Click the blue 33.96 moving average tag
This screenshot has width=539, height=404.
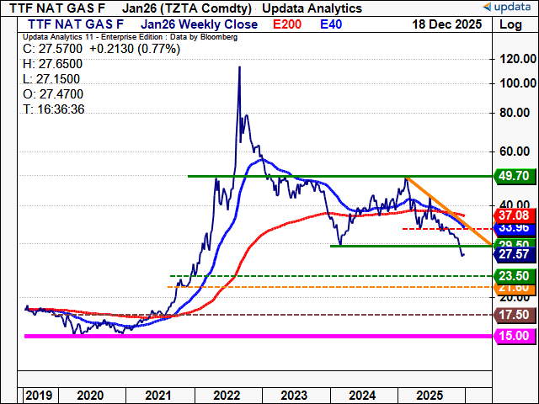point(514,227)
